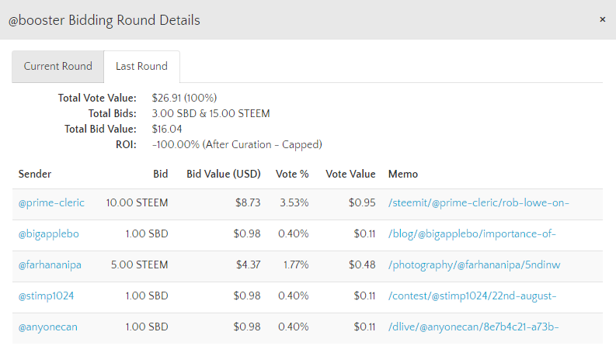Click the Sender column header
The height and width of the screenshot is (363, 616).
[35, 174]
